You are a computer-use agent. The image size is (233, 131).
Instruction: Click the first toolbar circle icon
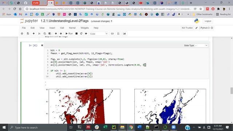(x=22, y=33)
